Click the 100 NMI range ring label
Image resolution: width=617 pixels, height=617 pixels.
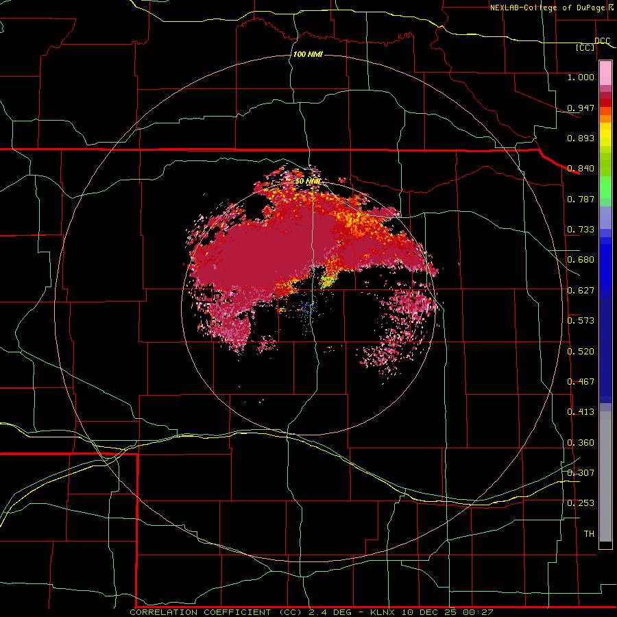coord(308,54)
